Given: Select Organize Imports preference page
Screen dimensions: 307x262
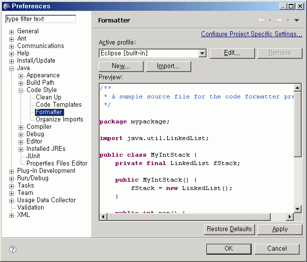Looking at the screenshot, I should 59,119.
